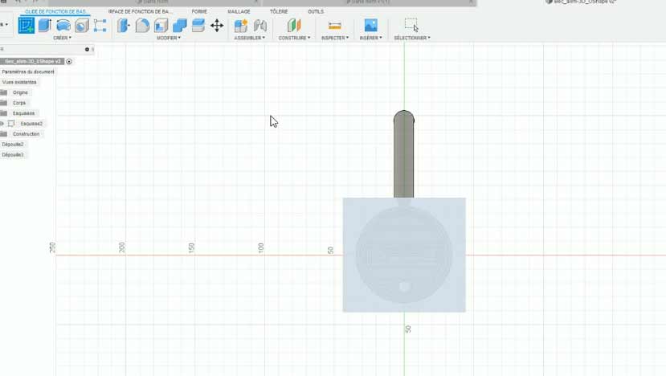Switch to the TÔLERIE tab
This screenshot has width=666, height=376.
278,12
